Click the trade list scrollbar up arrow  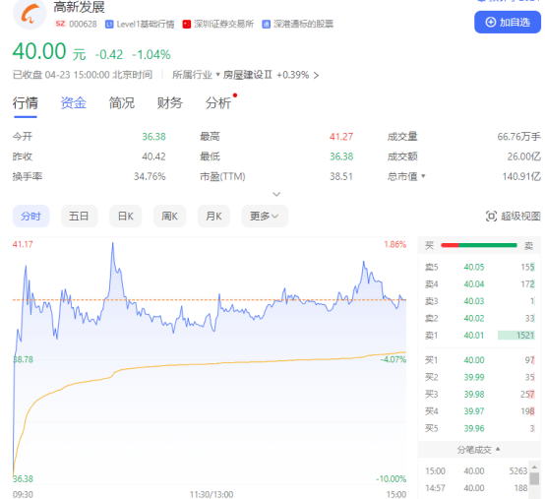[x=534, y=467]
